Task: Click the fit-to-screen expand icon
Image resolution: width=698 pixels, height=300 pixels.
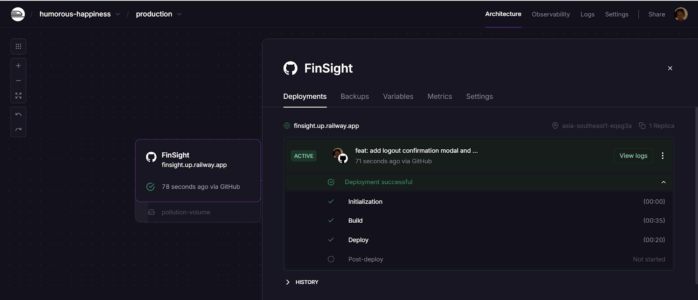Action: click(18, 95)
